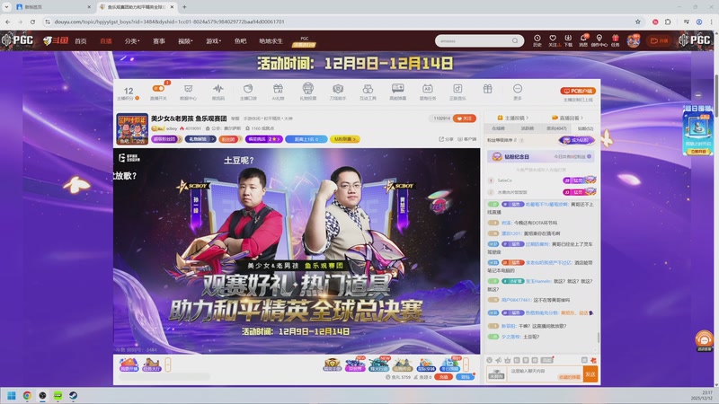This screenshot has height=404, width=719.
Task: Click the customer service headset icon
Action: click(x=704, y=340)
